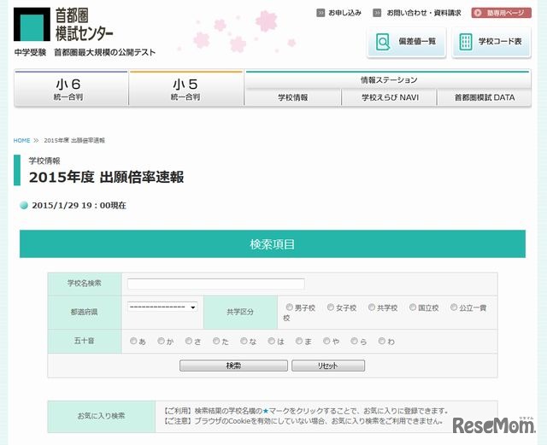
Task: Select the 女子校 radio button
Action: click(331, 307)
